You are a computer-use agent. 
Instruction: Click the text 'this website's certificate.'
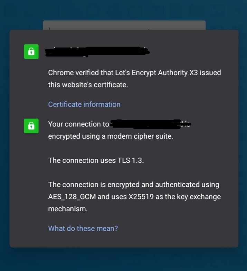coord(88,85)
